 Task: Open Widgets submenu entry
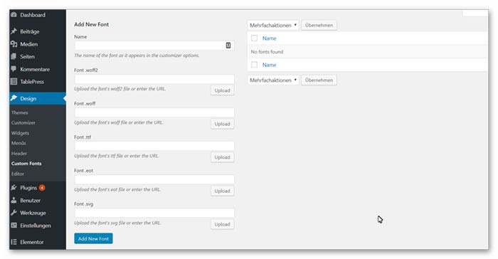tap(20, 133)
